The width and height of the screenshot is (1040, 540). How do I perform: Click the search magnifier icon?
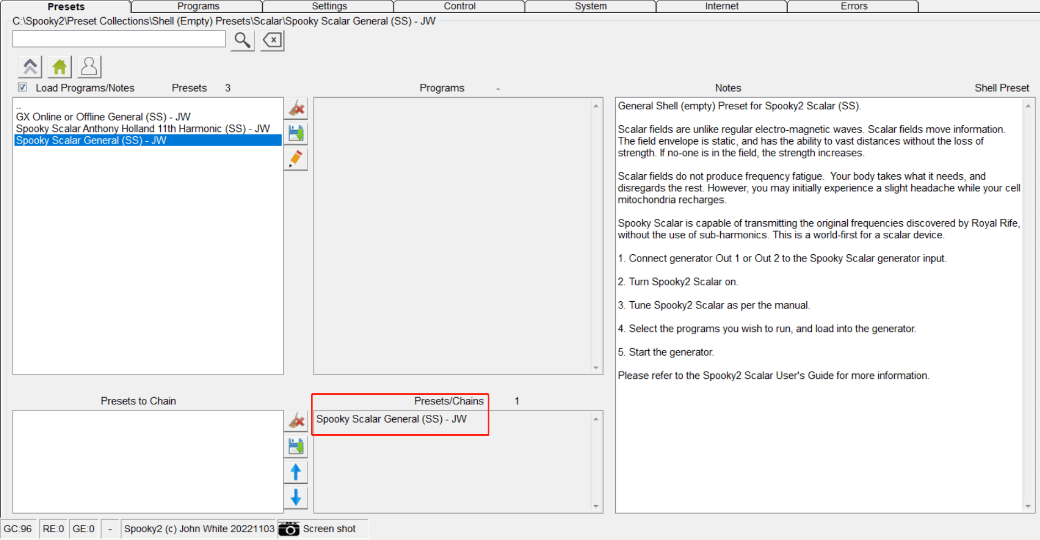(241, 39)
